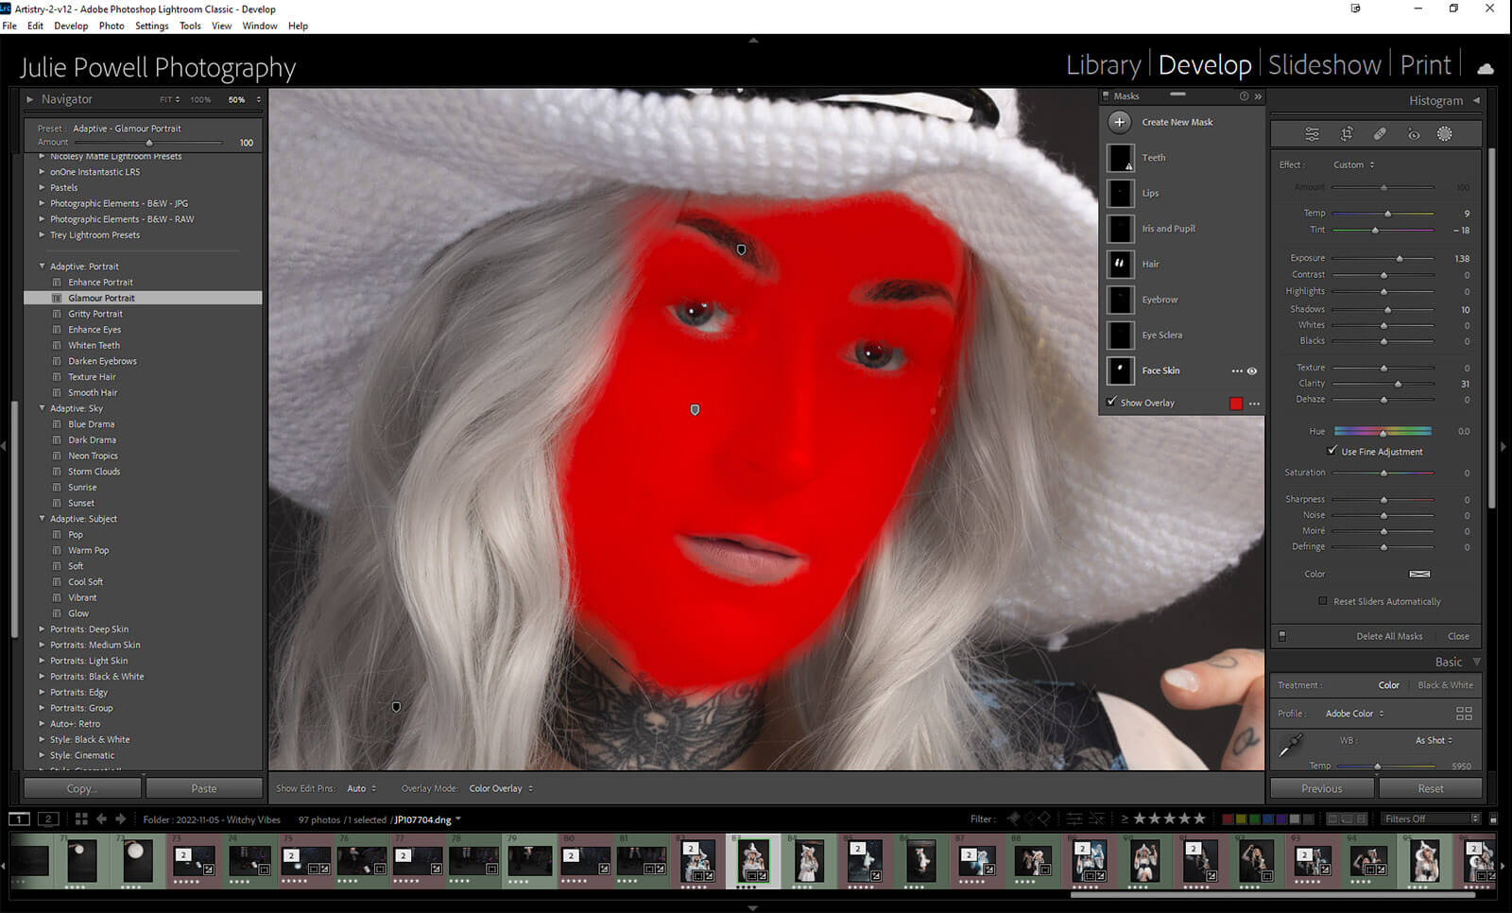Click the Masking tool dotted circle icon
The image size is (1512, 913).
tap(1444, 134)
